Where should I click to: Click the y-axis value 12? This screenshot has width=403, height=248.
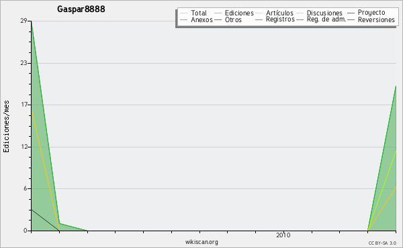click(x=24, y=147)
